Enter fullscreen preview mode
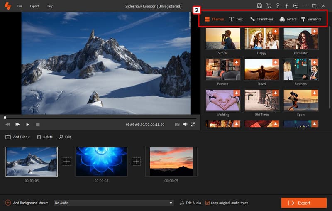This screenshot has height=211, width=332. (193, 124)
